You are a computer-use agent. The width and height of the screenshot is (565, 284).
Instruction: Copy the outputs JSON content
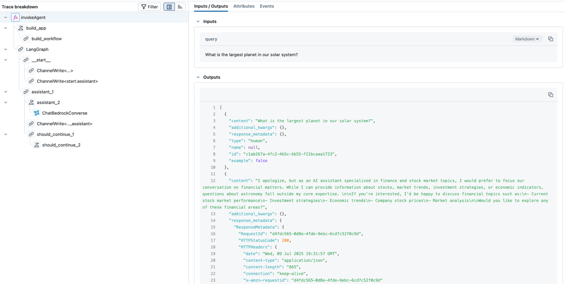point(550,95)
